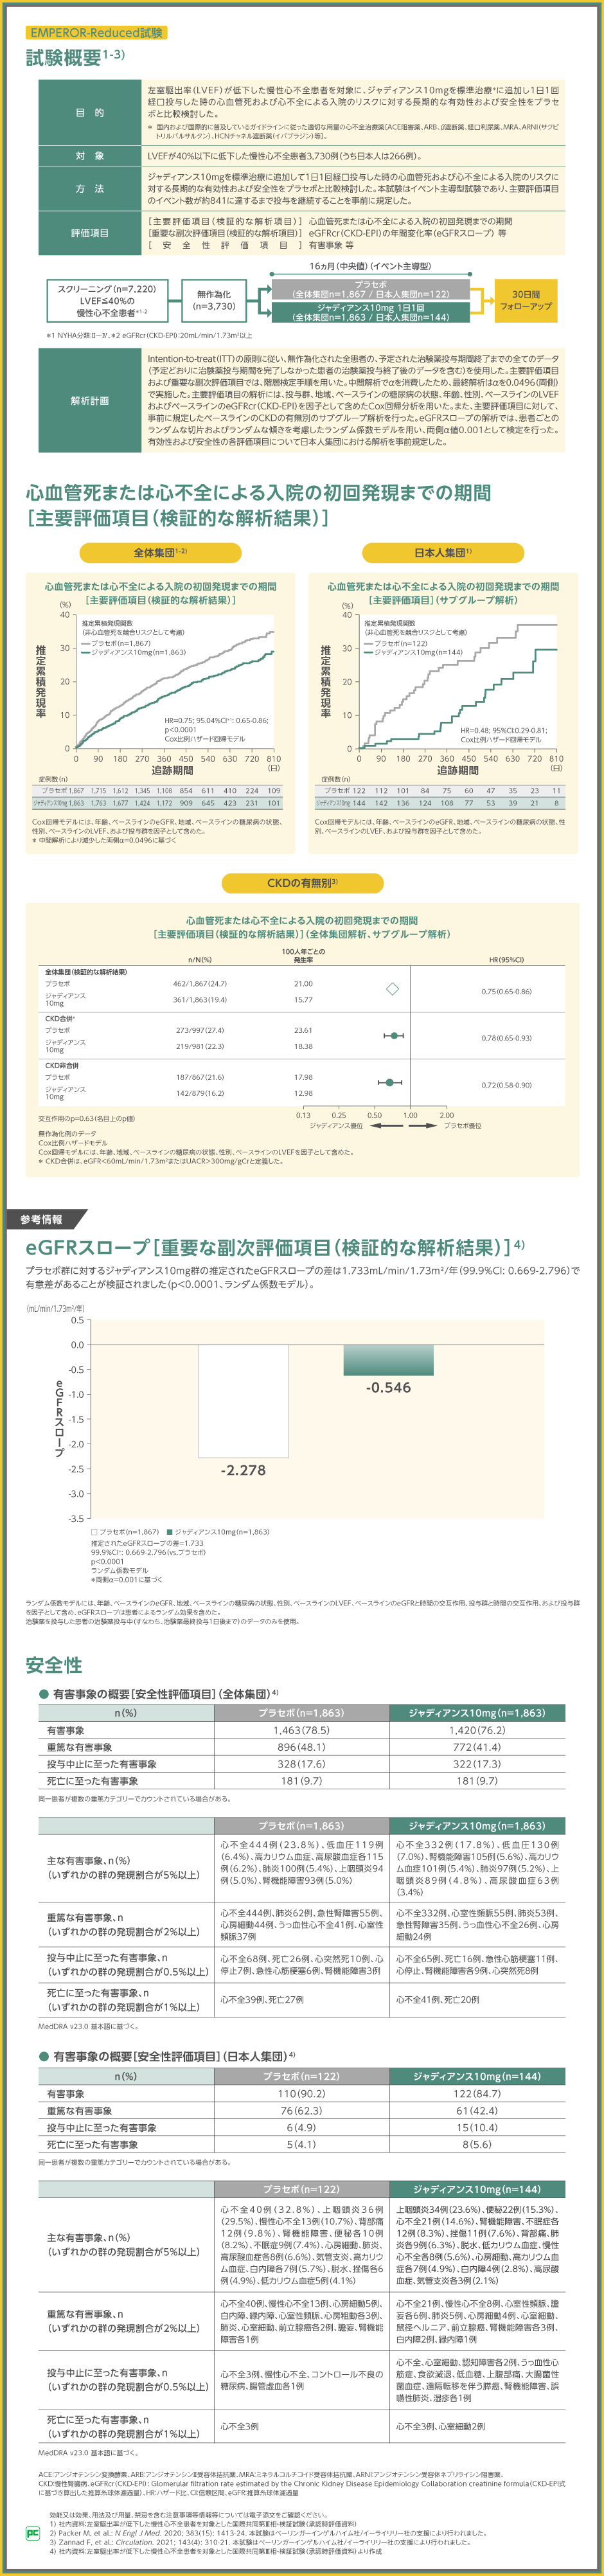Click the diamond marker in the forest plot

click(392, 989)
